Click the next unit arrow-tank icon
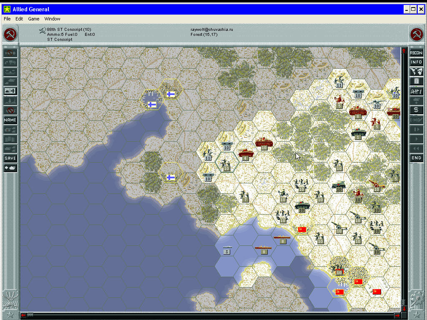This screenshot has width=427, height=320. click(10, 168)
